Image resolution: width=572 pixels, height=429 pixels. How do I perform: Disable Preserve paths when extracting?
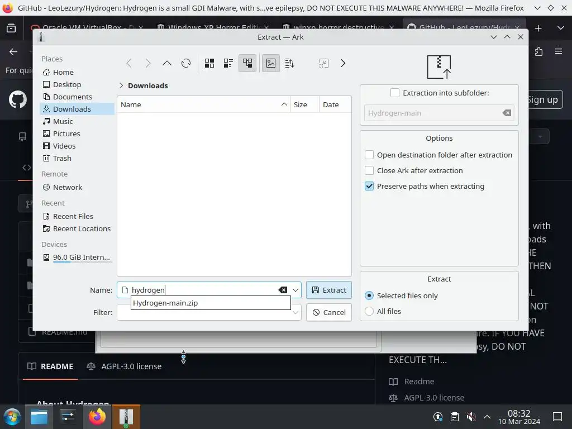(369, 186)
